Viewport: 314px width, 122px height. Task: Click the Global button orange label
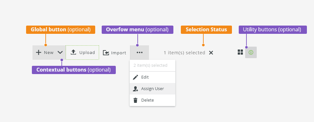[60, 30]
